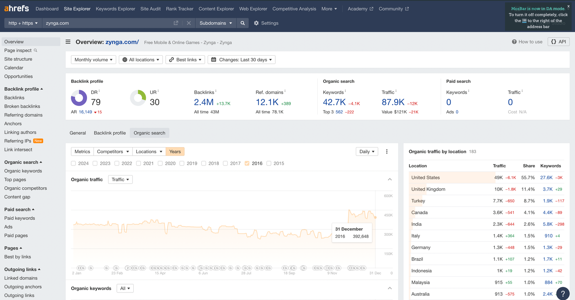This screenshot has height=300, width=575.
Task: Switch to General tab
Action: [78, 133]
